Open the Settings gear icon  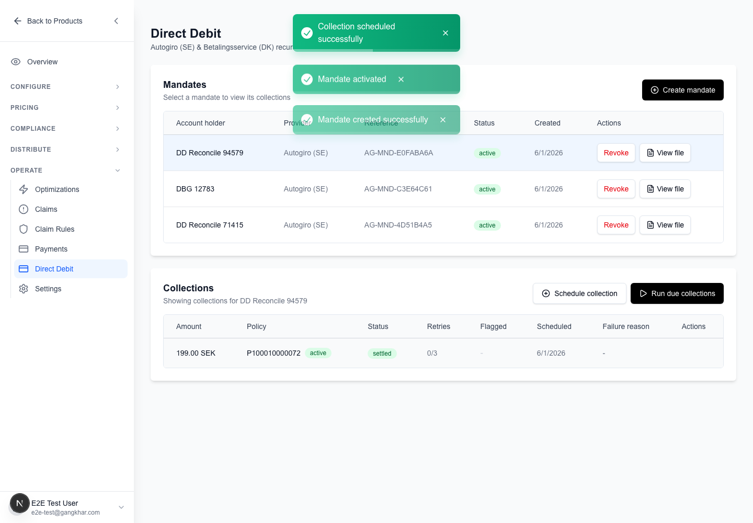click(24, 289)
